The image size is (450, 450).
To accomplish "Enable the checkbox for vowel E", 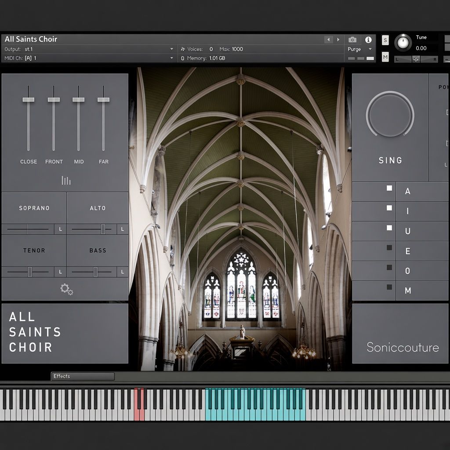I will pos(389,247).
